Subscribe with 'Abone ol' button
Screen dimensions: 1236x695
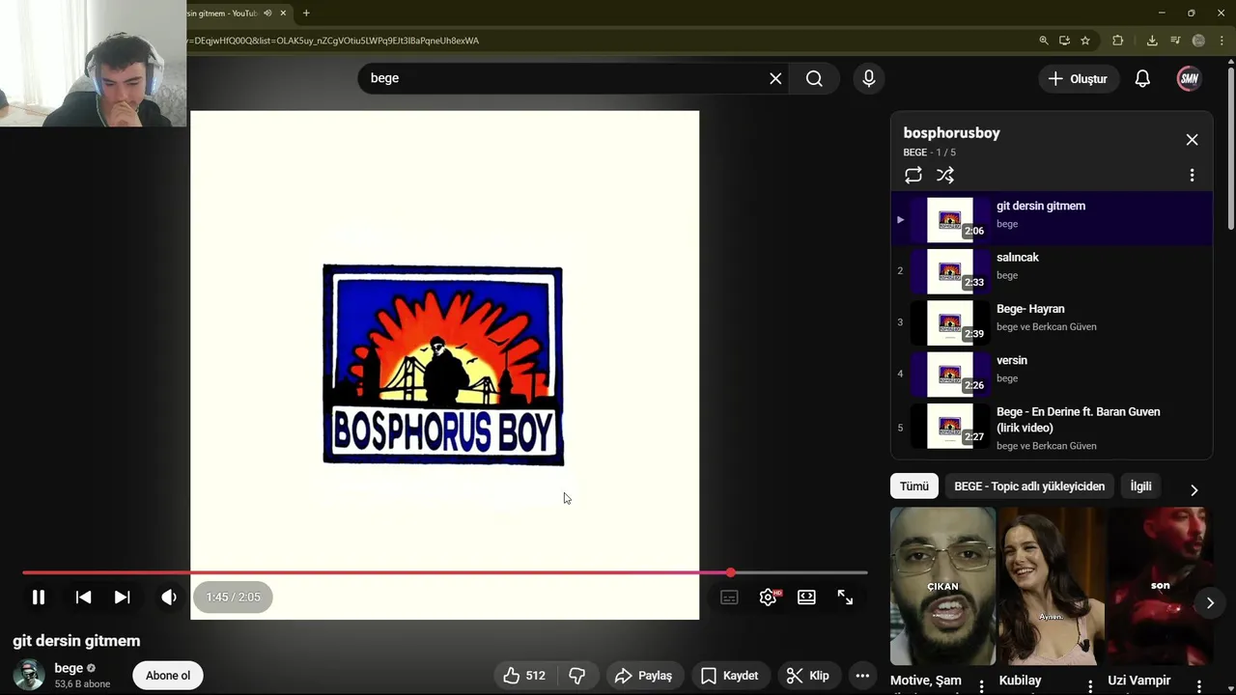pos(168,676)
